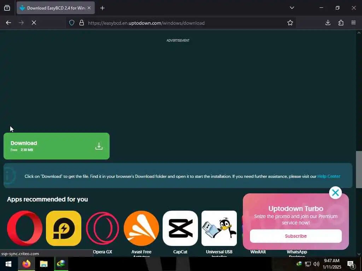
Task: Click the 'Apps recommended for you' heading
Action: pyautogui.click(x=47, y=199)
